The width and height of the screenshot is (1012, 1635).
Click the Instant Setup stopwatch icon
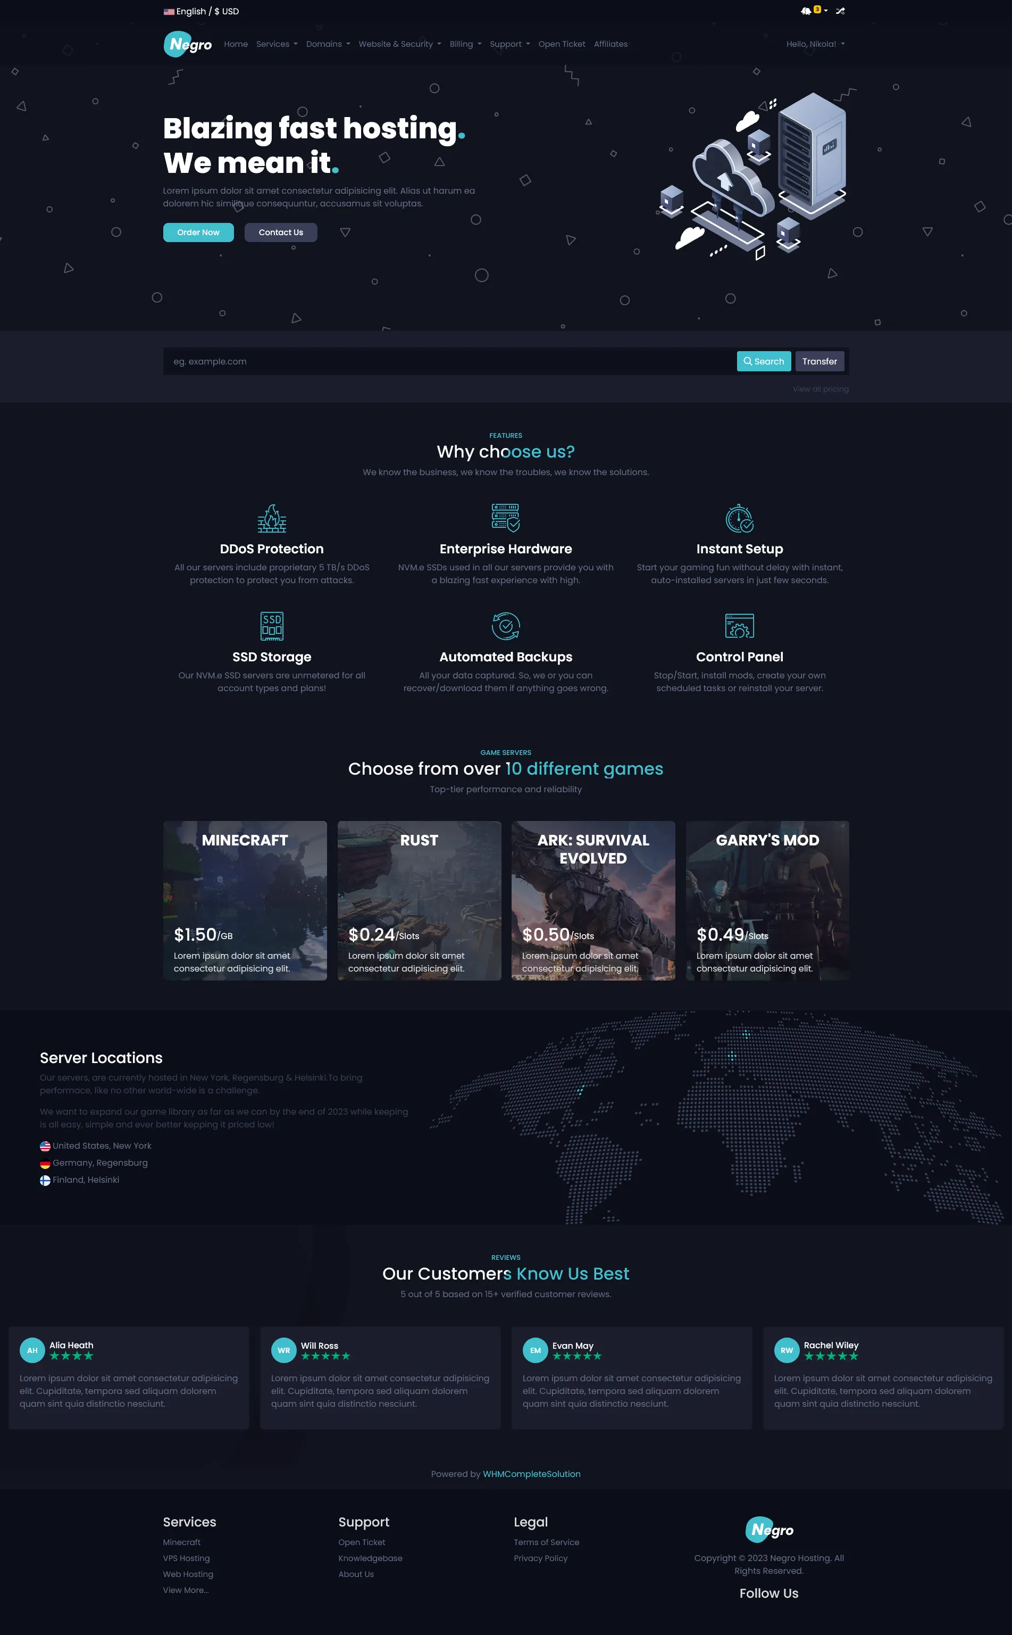(739, 518)
